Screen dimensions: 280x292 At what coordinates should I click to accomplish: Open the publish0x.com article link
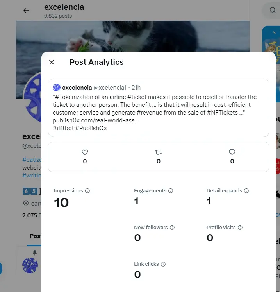pos(96,120)
